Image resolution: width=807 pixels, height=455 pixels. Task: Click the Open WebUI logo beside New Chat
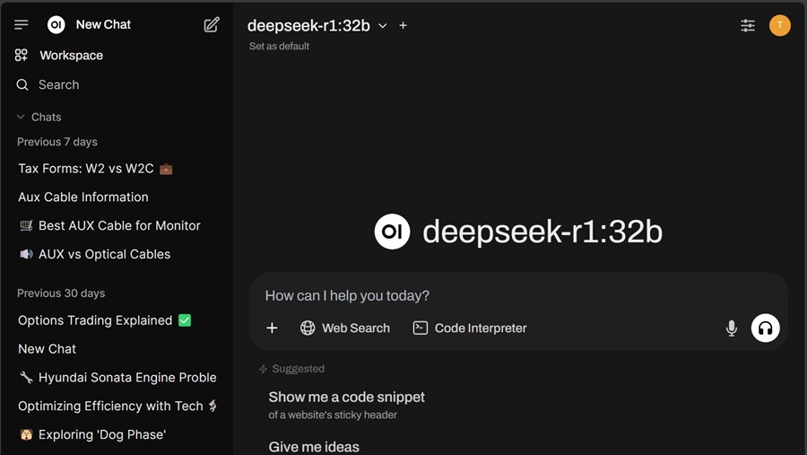click(x=56, y=24)
